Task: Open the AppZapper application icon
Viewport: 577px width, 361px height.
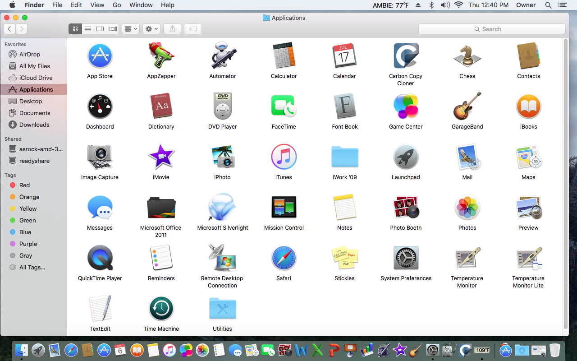Action: click(x=161, y=56)
